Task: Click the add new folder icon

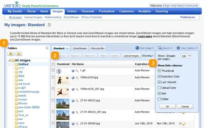Action: click(11, 54)
